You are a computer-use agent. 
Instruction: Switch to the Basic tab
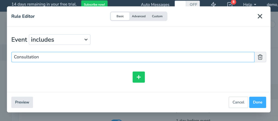tap(120, 16)
